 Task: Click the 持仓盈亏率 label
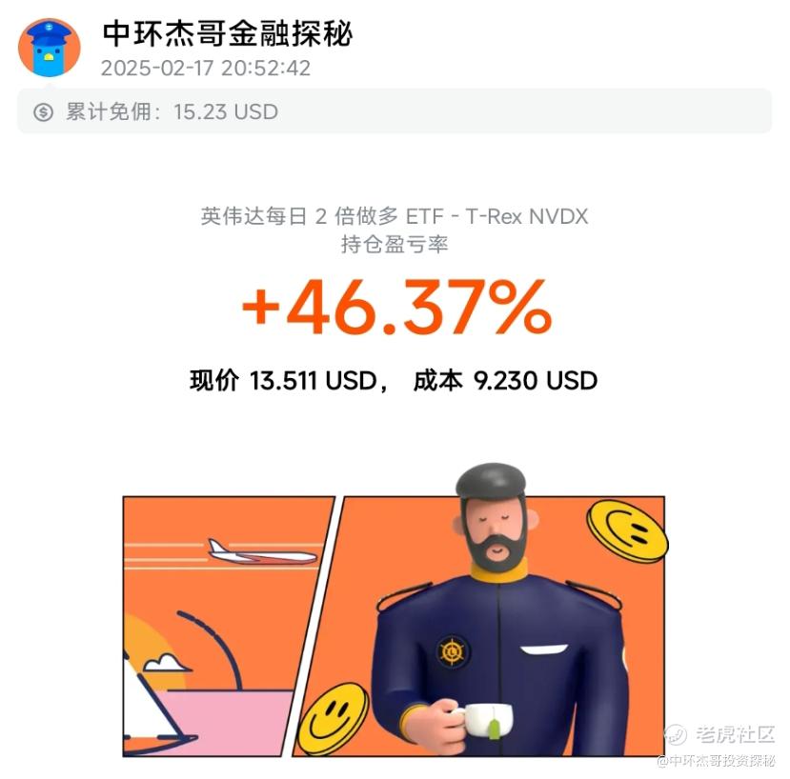(395, 244)
